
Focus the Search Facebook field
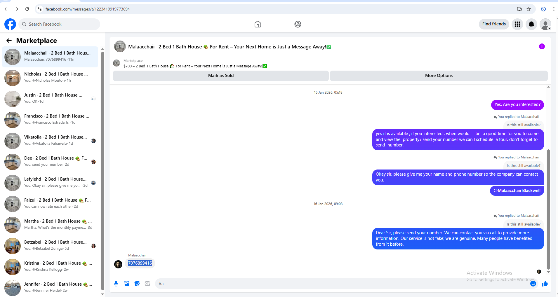[59, 24]
